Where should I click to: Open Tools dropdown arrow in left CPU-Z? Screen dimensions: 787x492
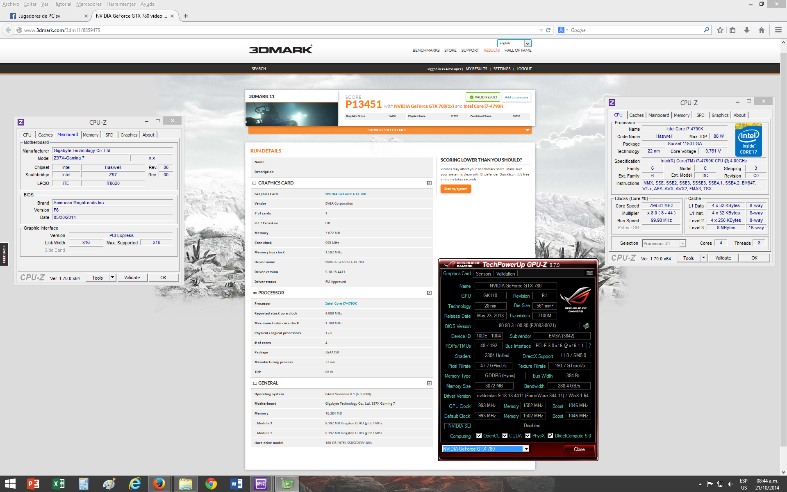click(x=112, y=278)
